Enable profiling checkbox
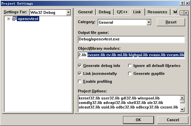This screenshot has height=126, width=191. (80, 82)
